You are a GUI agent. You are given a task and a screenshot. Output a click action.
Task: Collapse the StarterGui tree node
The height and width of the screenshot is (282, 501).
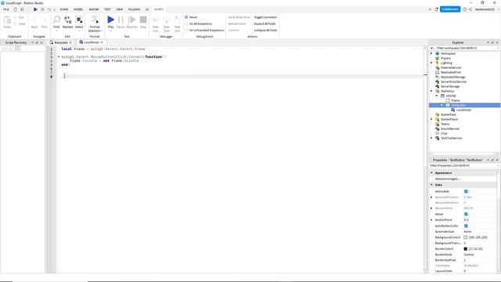tap(431, 91)
